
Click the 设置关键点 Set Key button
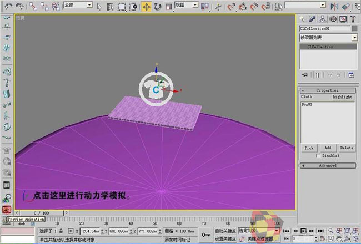[225, 238]
